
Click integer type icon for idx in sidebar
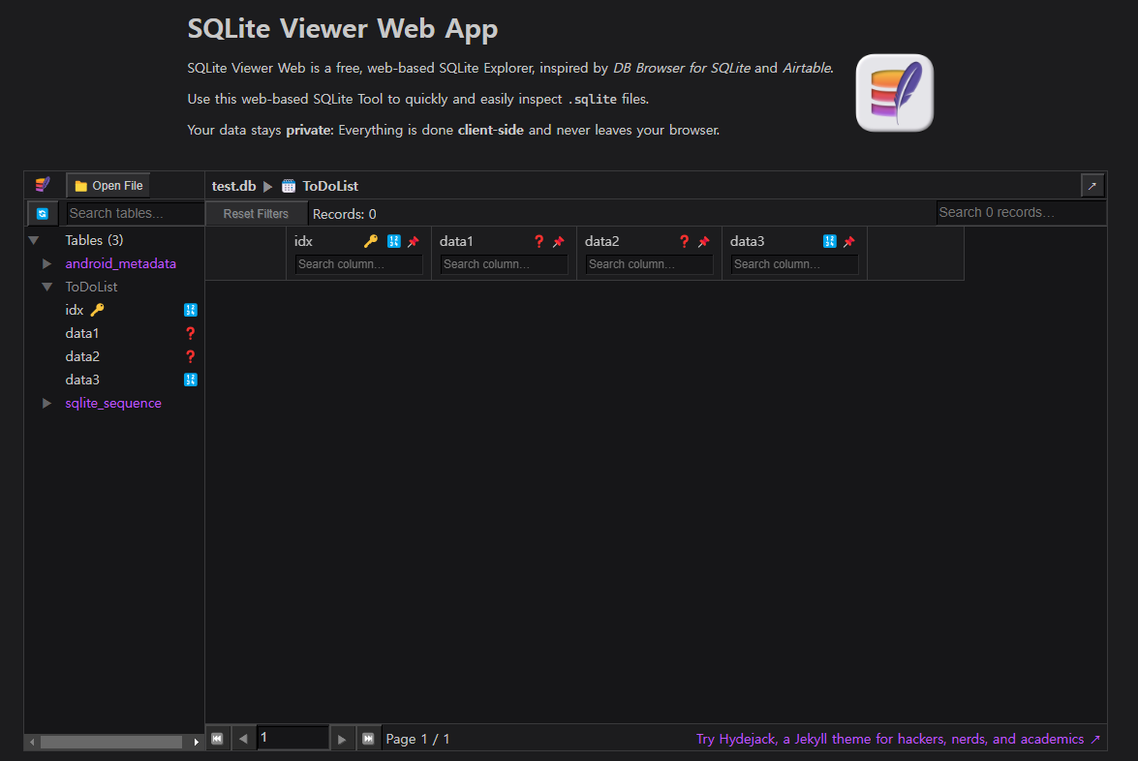tap(190, 310)
